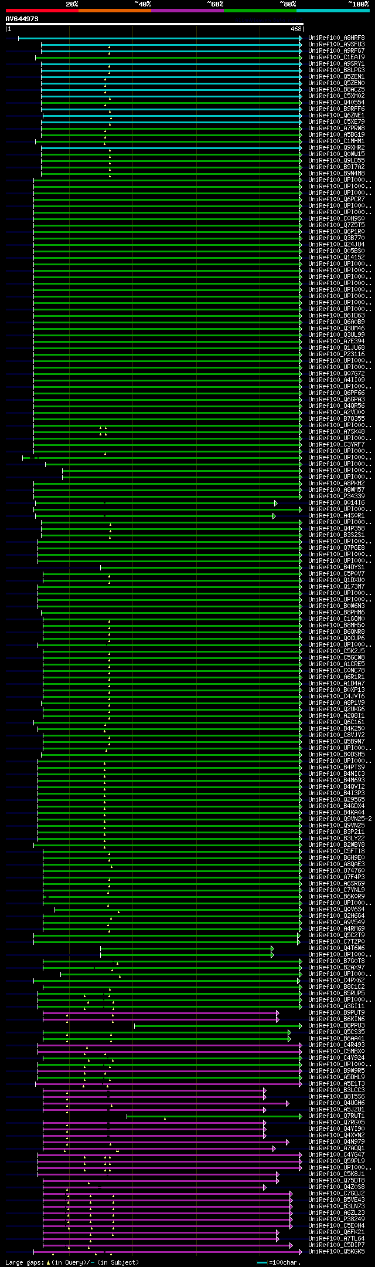375x1267 pixels.
Task: Open hit UniRef100_A9RFG7
Action: click(x=336, y=51)
